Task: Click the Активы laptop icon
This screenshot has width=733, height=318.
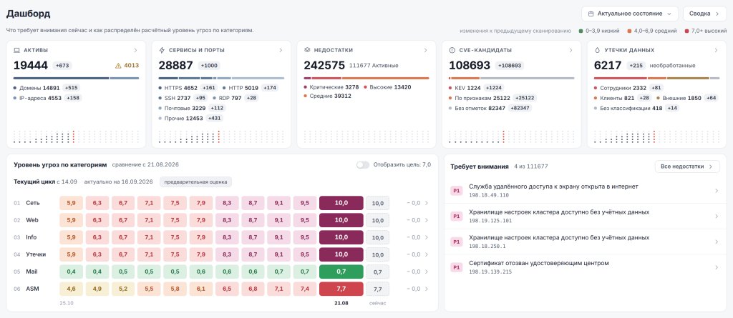Action: 16,50
